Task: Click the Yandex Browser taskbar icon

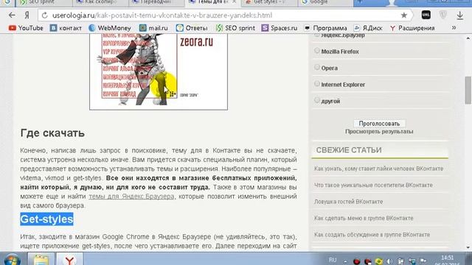Action: (69, 259)
